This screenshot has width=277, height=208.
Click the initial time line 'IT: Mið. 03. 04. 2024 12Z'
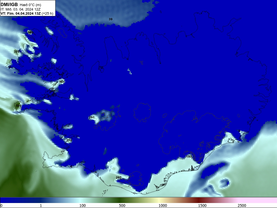point(20,9)
